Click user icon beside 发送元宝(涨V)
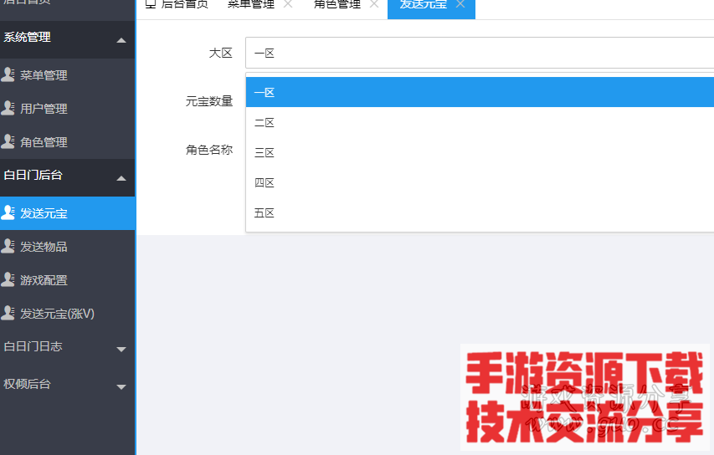Screen dimensions: 714x455 pyautogui.click(x=8, y=313)
